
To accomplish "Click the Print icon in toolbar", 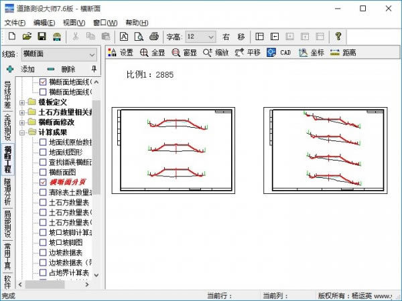I will click(x=154, y=36).
